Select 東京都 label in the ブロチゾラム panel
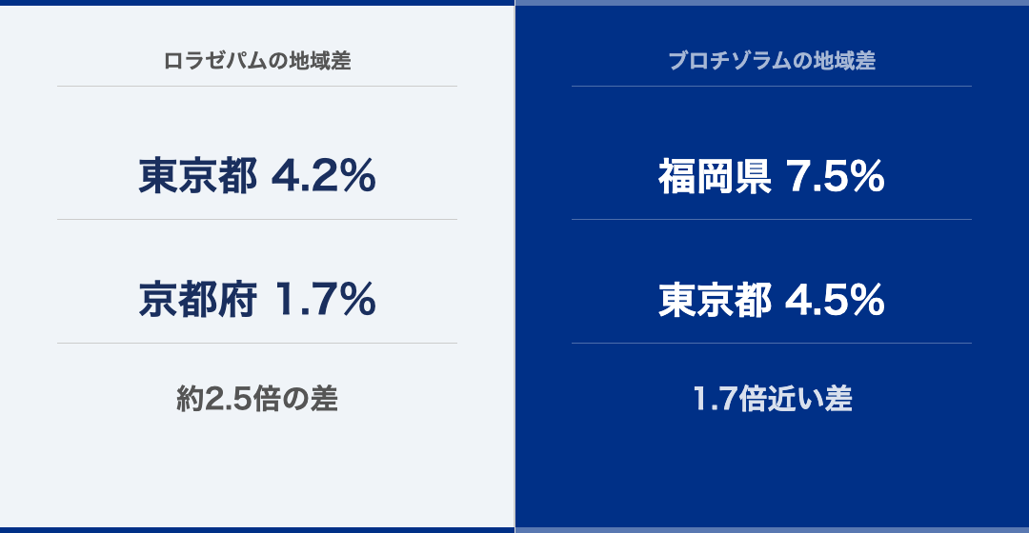The image size is (1029, 533). tap(715, 300)
